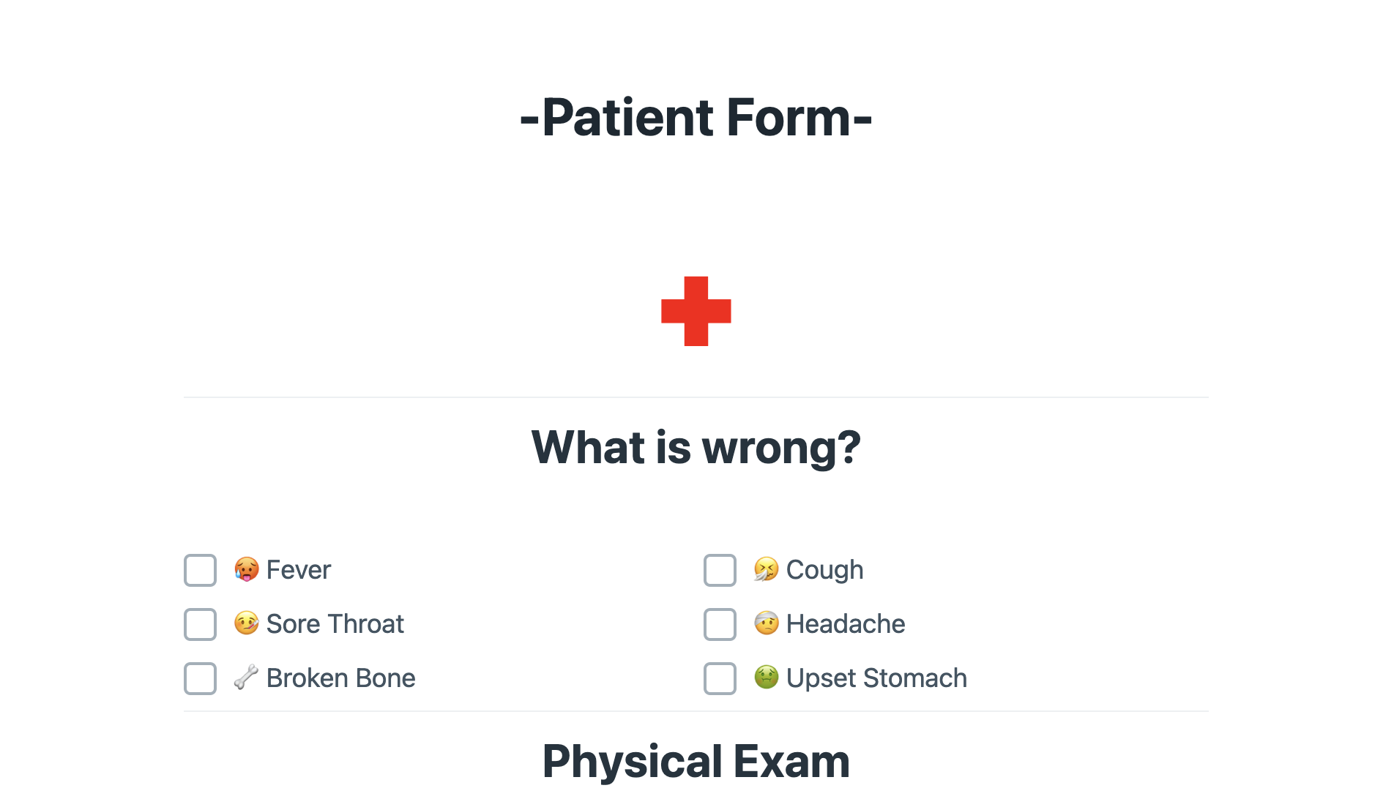
Task: Check the Fever checkbox
Action: tap(200, 570)
